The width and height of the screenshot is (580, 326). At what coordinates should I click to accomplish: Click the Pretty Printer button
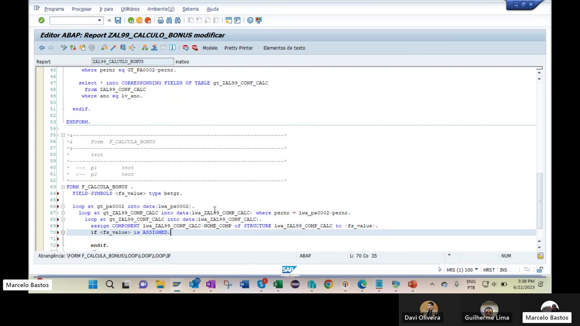pyautogui.click(x=238, y=48)
